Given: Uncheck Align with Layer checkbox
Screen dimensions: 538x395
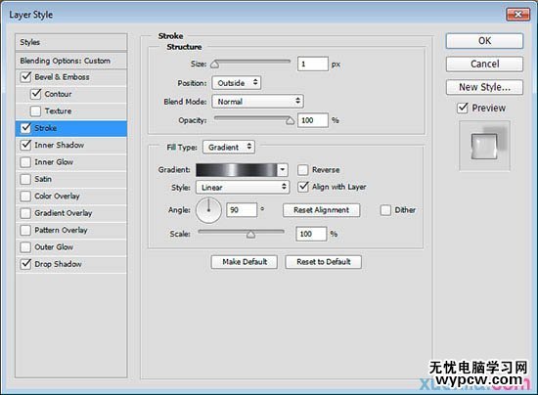Looking at the screenshot, I should coord(303,187).
